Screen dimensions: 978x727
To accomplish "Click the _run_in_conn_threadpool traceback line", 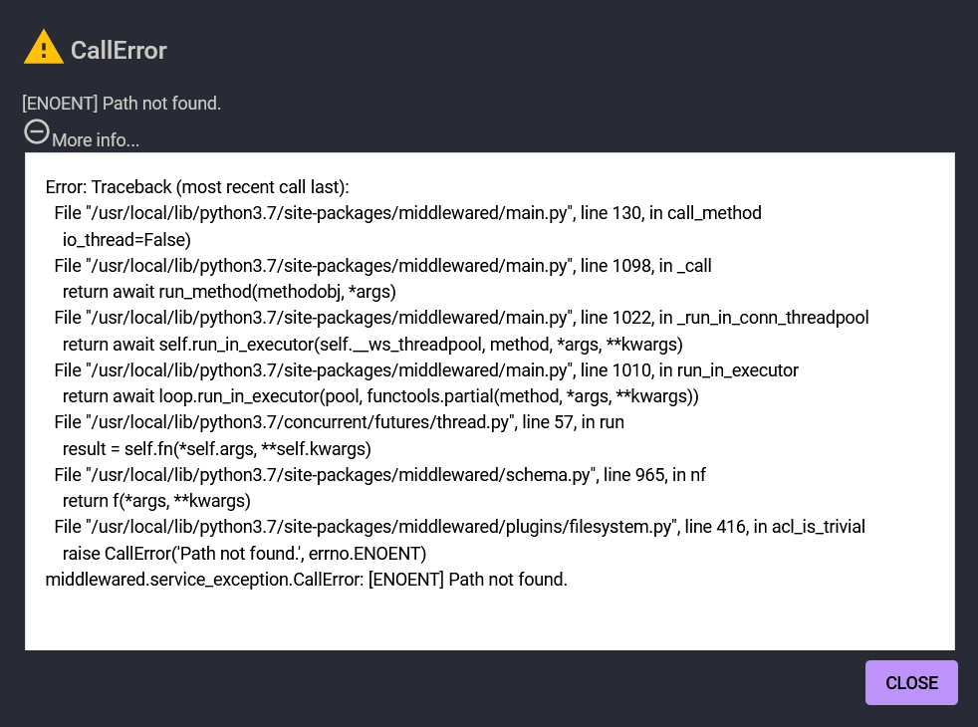I will (461, 318).
